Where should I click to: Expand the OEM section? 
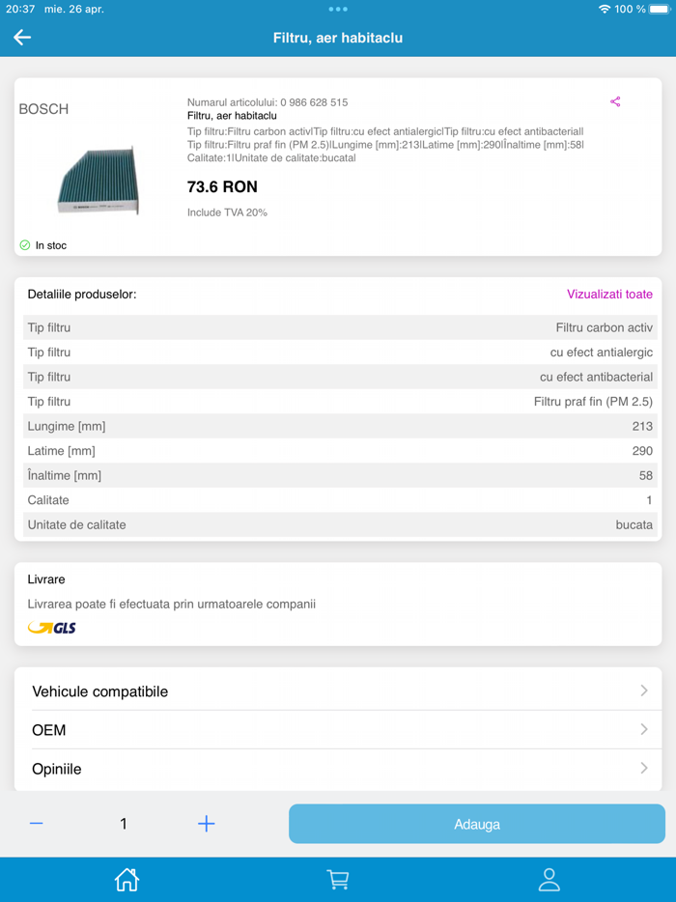point(338,730)
